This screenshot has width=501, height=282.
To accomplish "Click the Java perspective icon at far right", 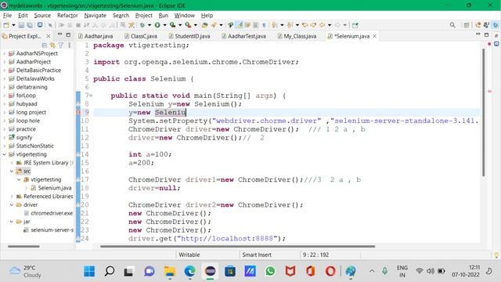I will pyautogui.click(x=496, y=25).
